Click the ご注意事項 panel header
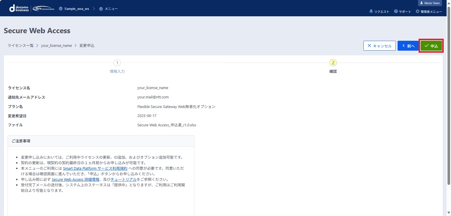451x216 pixels. (x=101, y=141)
